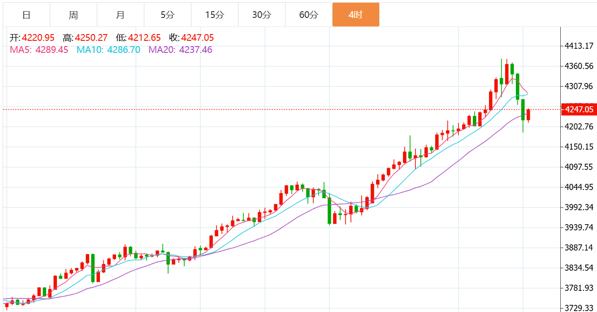Open the 月 (monthly) timeframe tab

[x=120, y=15]
